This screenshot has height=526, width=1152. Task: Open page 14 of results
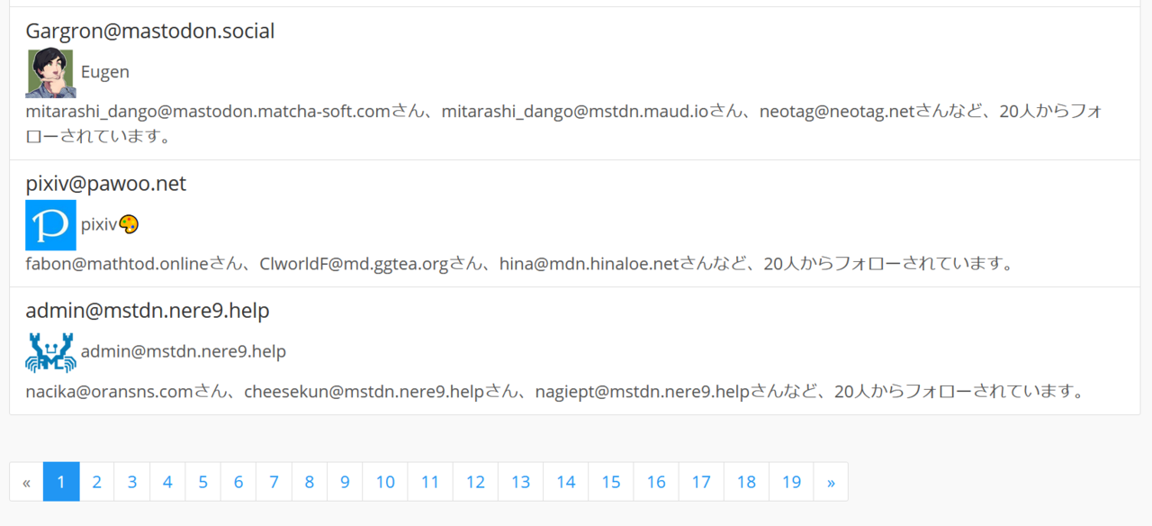tap(565, 482)
